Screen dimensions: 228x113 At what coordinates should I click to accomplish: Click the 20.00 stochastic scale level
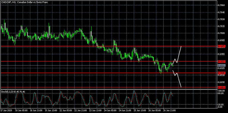coord(221,104)
